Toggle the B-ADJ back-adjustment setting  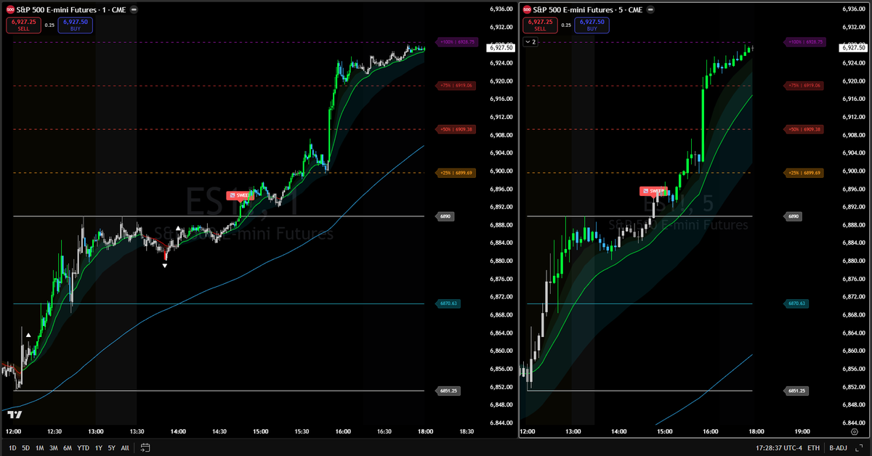tap(839, 447)
